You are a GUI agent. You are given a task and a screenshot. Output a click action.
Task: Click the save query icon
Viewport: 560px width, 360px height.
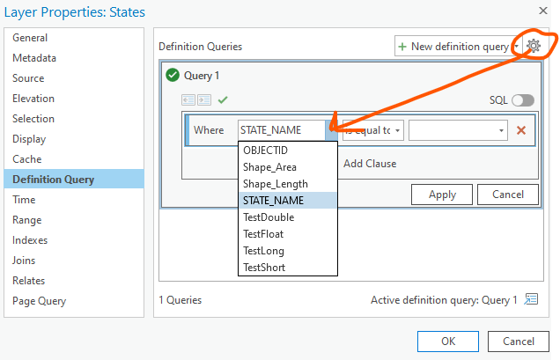click(x=204, y=100)
